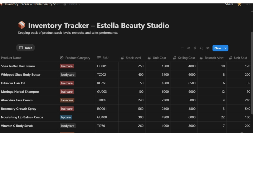Screen dimensions: 253x190
Task: Click the box page icon beside title
Action: pyautogui.click(x=22, y=25)
